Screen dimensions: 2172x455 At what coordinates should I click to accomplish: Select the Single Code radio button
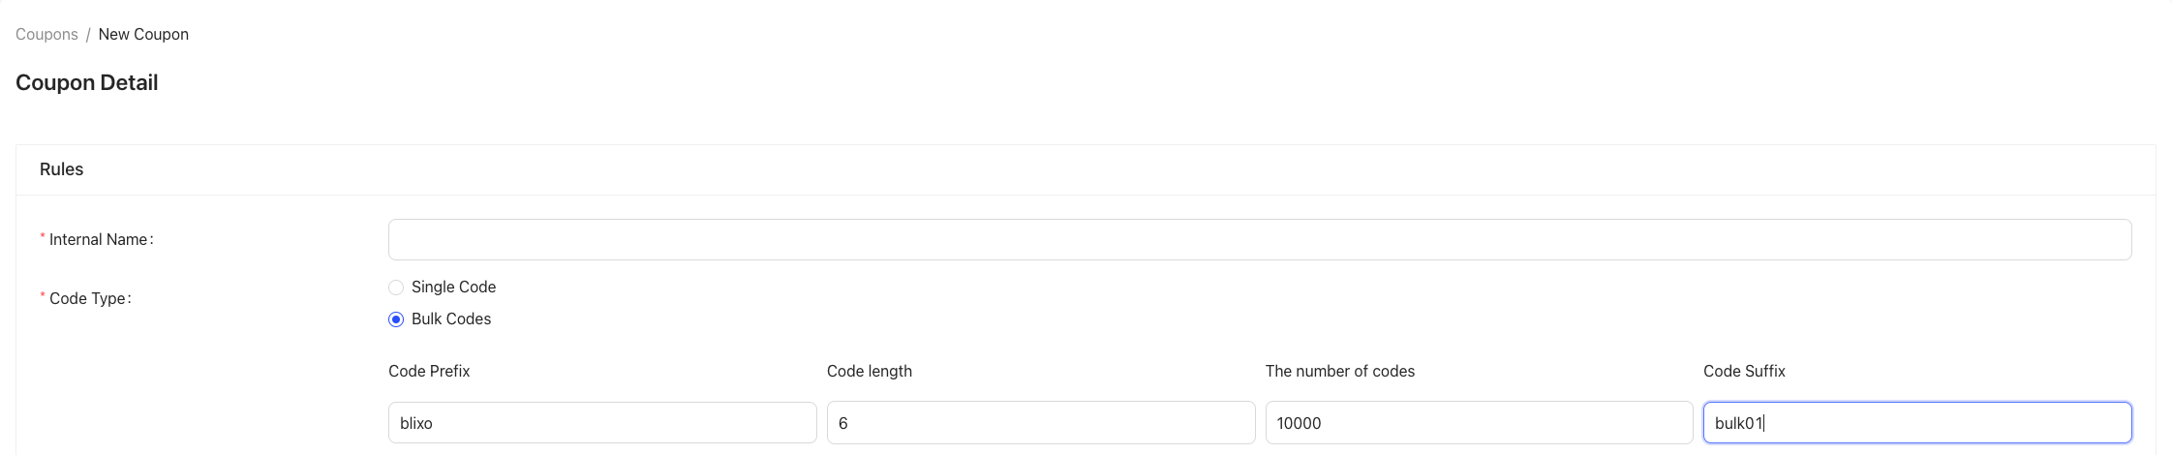396,288
